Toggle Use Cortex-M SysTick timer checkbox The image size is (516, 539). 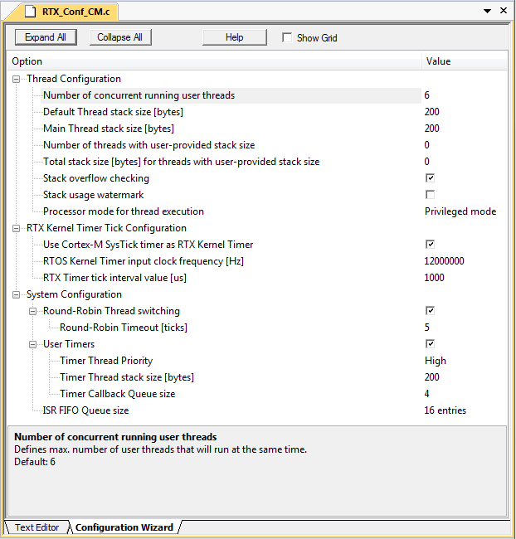point(430,245)
